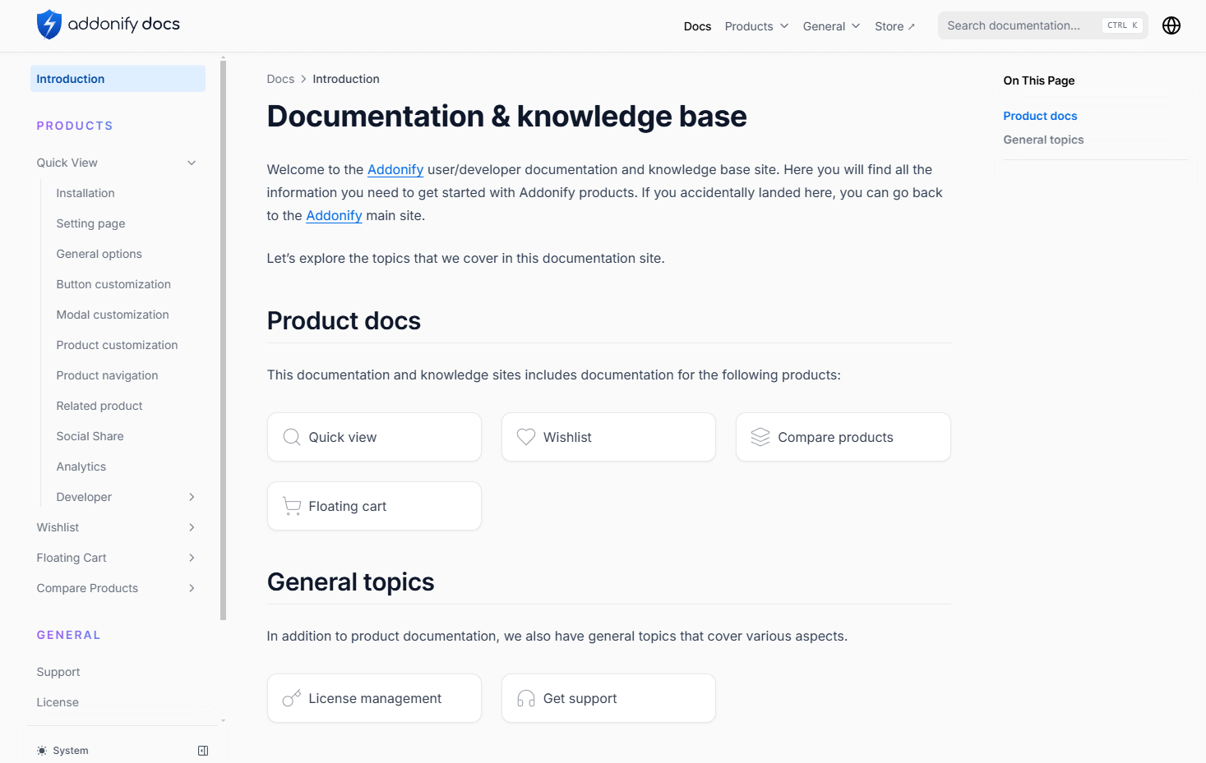Click the language globe icon
Viewport: 1206px width, 763px height.
(x=1171, y=25)
